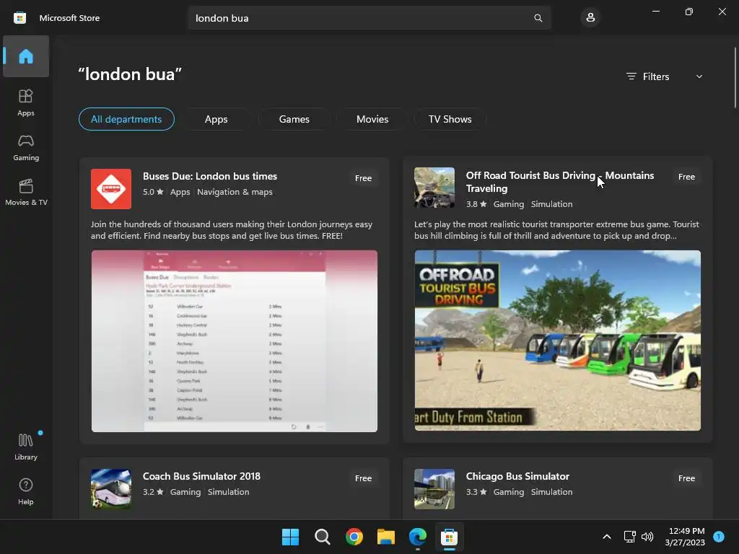This screenshot has width=739, height=554.
Task: Open the Buses Due screenshot preview
Action: pyautogui.click(x=235, y=341)
